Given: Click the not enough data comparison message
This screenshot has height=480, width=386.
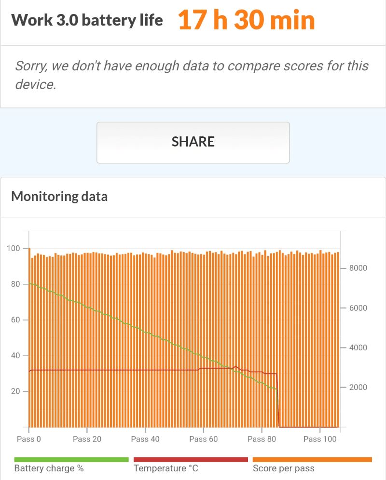Looking at the screenshot, I should (192, 75).
